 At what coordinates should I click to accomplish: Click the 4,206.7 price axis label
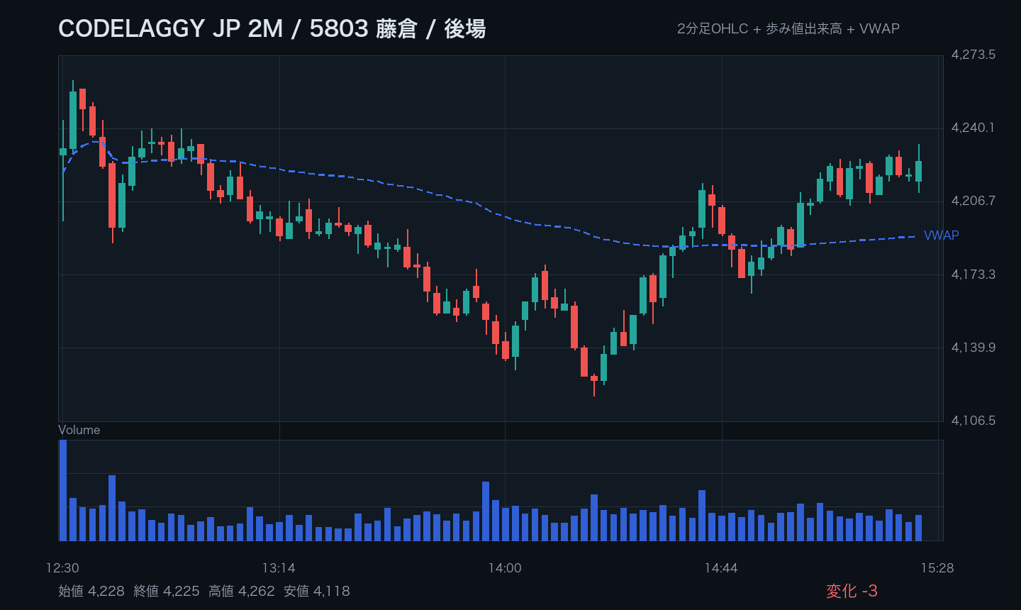[x=973, y=201]
